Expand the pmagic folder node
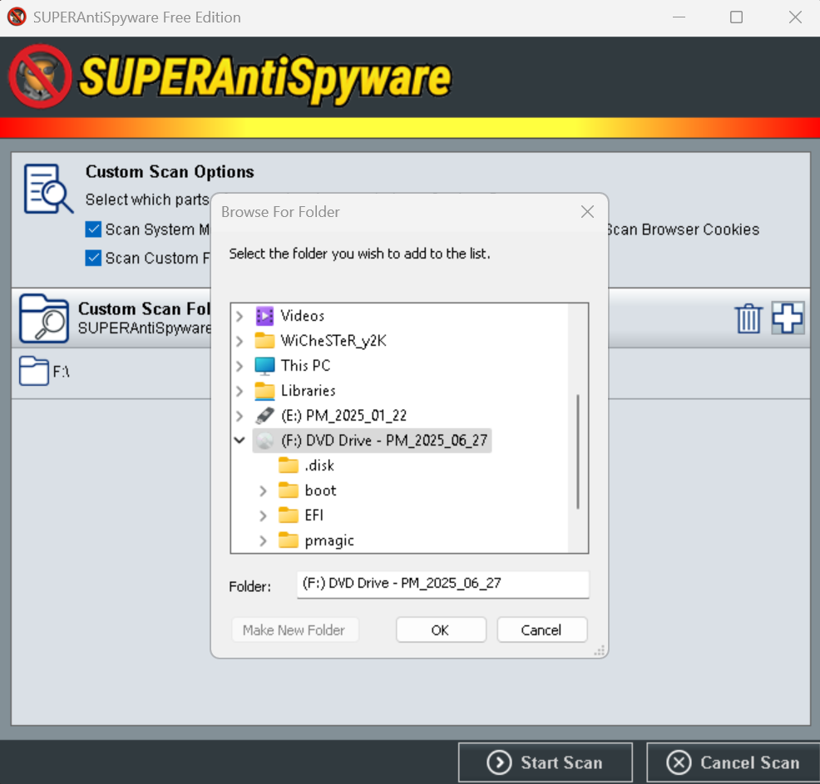This screenshot has height=784, width=820. click(x=263, y=541)
